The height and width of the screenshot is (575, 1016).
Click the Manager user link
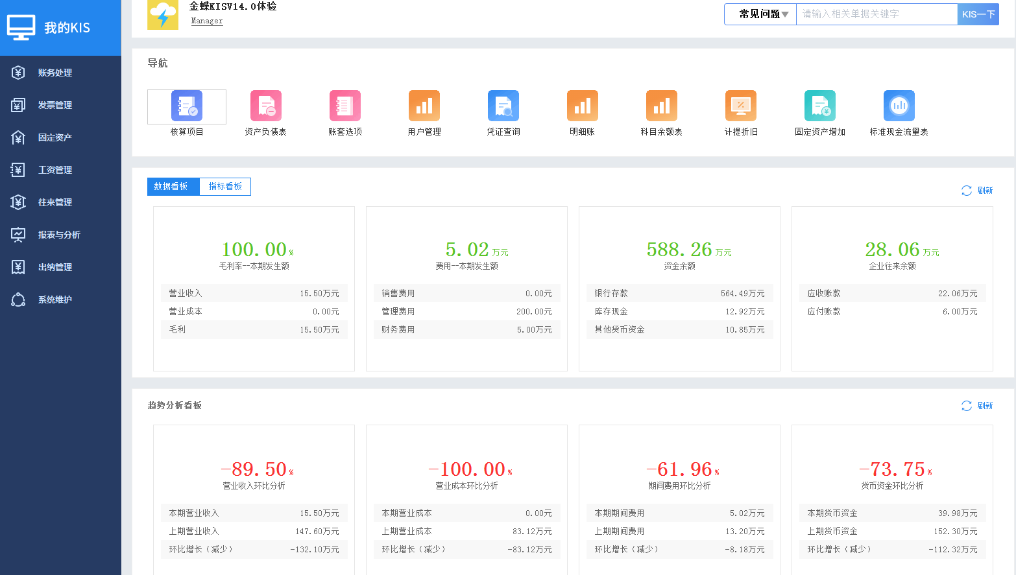(x=207, y=21)
